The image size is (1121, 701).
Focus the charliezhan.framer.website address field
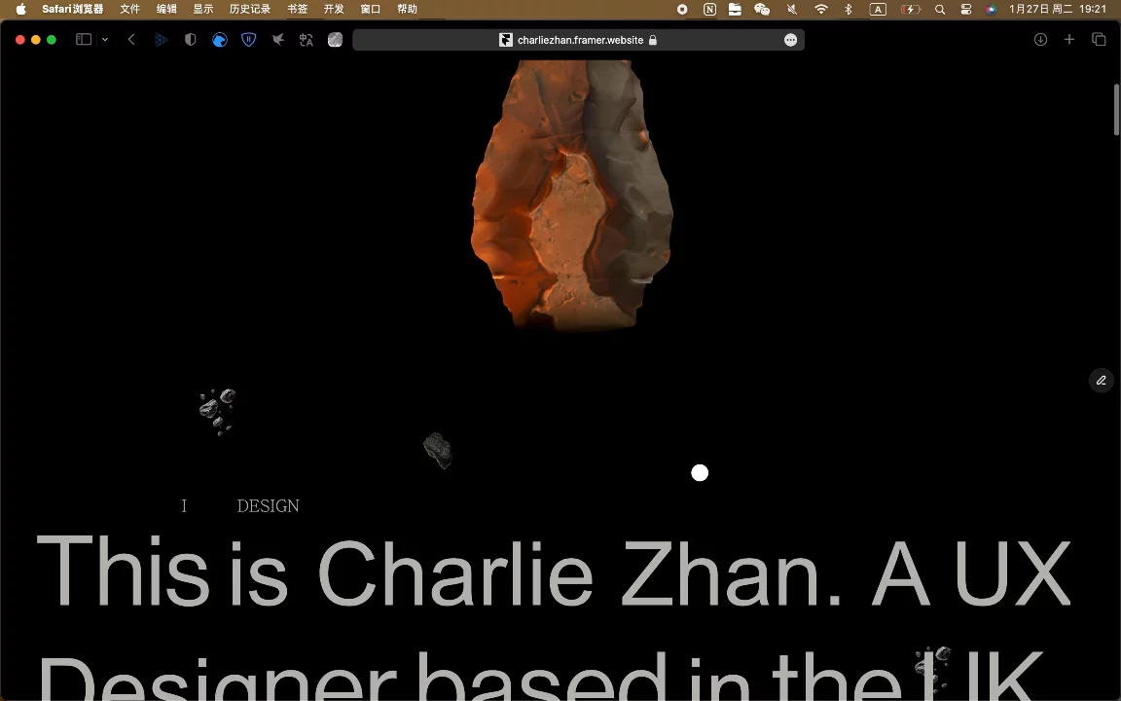[578, 40]
